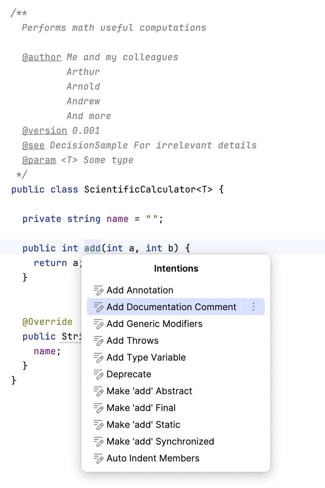Click the intention icon for Deprecate

pyautogui.click(x=98, y=374)
